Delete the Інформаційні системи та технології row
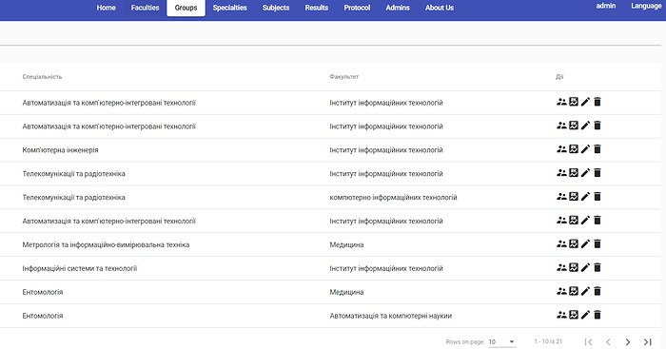This screenshot has width=666, height=349. [597, 268]
